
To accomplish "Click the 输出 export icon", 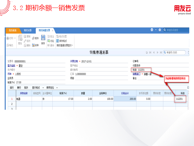I will tap(8, 45).
